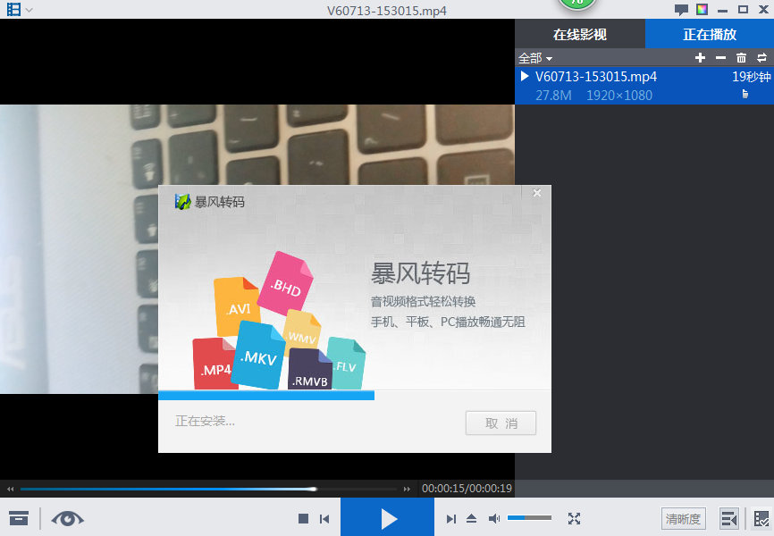Viewport: 774px width, 536px height.
Task: Skip to the next video
Action: [450, 518]
